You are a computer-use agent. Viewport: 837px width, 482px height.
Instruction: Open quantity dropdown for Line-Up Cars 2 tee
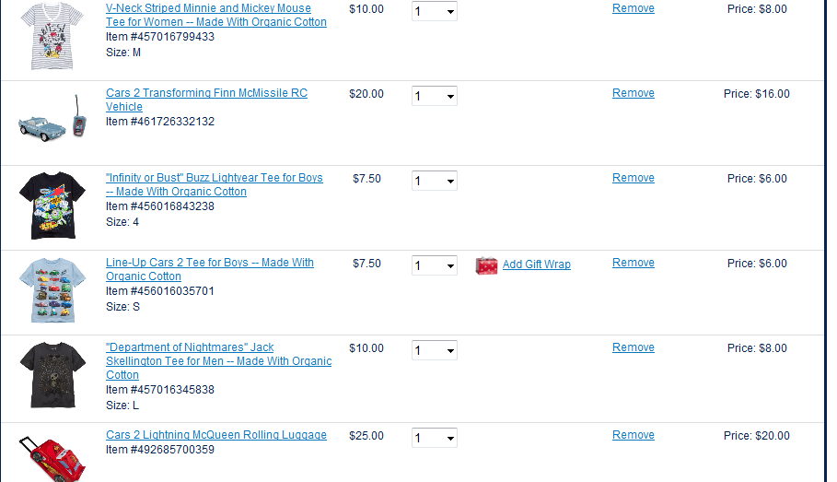(435, 265)
